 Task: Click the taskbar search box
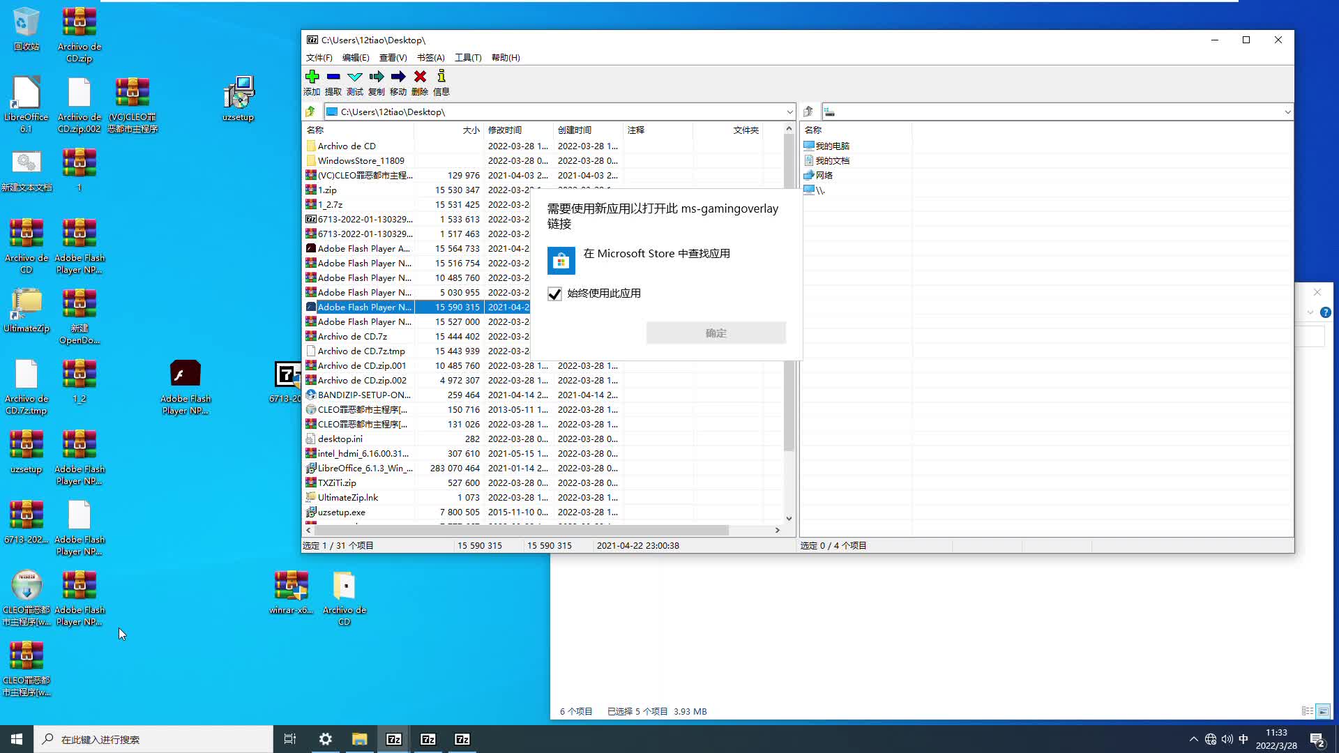[153, 739]
